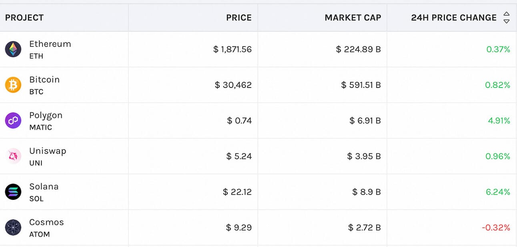
Task: Click the pink Uniswap unicorn icon
Action: click(13, 156)
